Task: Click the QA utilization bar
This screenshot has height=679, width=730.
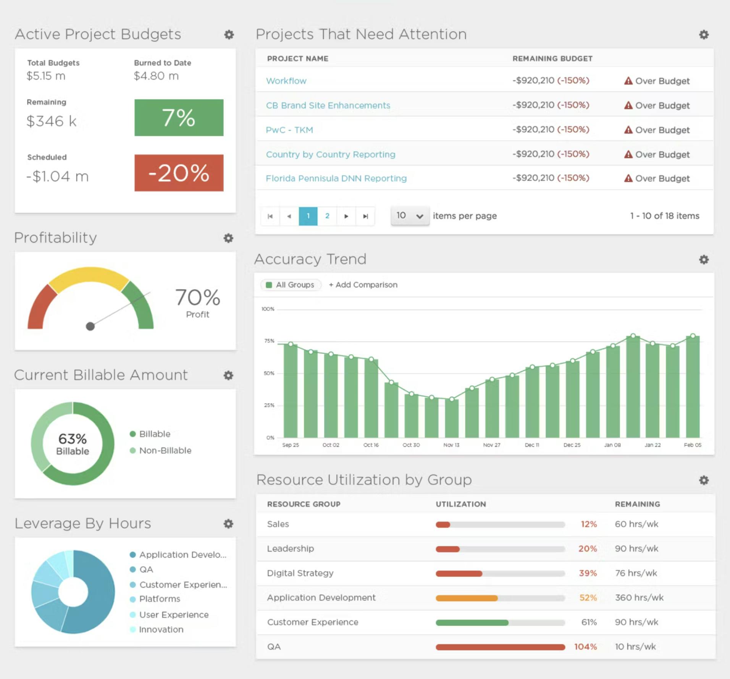Action: (x=500, y=647)
